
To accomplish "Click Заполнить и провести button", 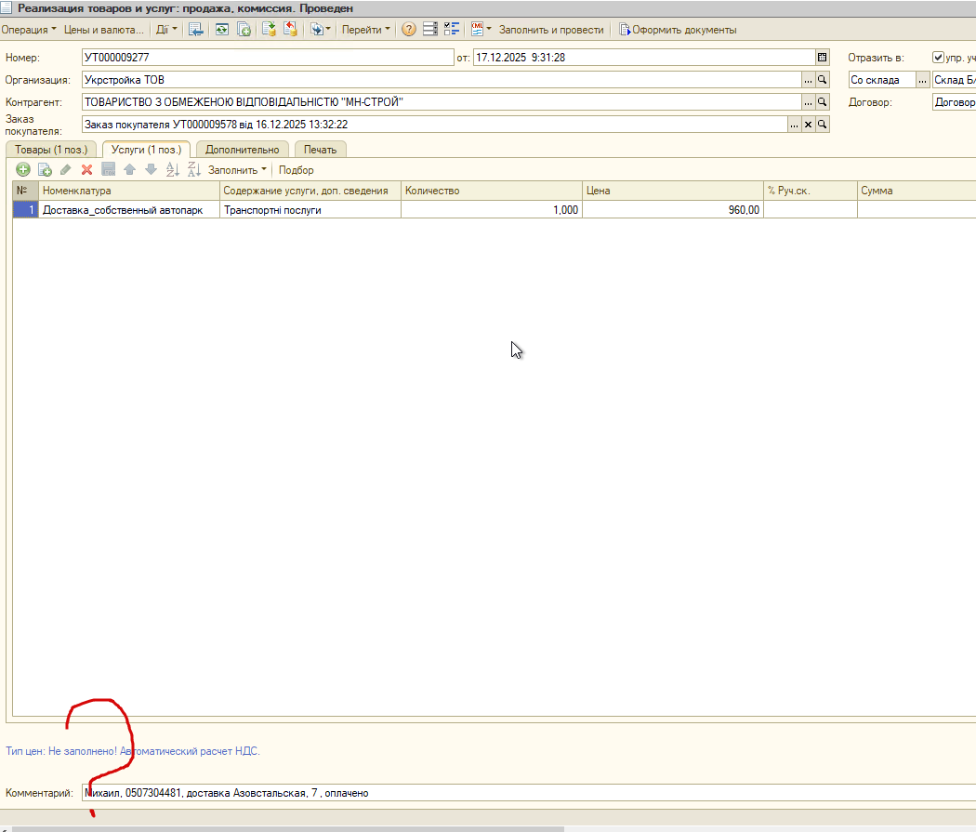I will [551, 29].
